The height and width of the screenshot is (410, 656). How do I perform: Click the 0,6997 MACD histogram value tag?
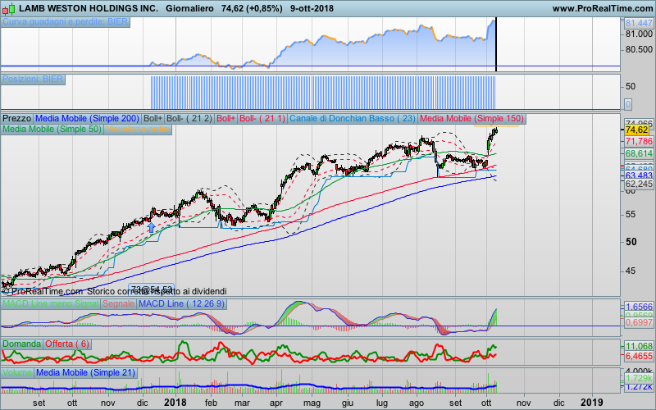click(x=639, y=322)
